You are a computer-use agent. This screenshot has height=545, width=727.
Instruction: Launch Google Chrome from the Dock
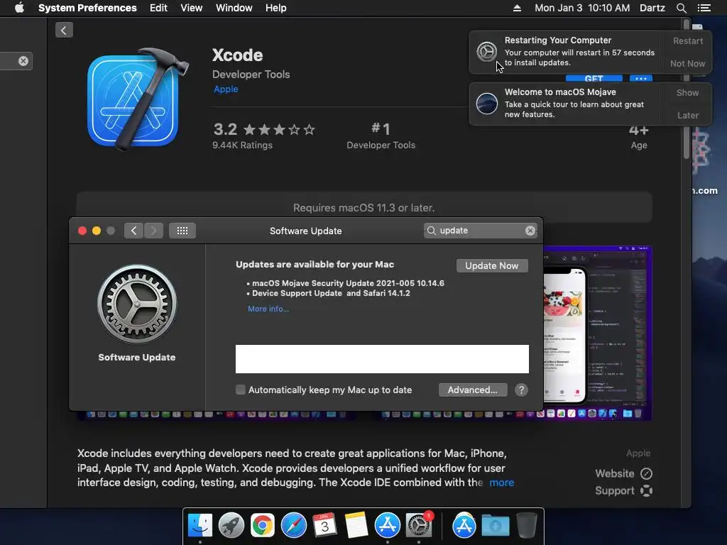263,526
